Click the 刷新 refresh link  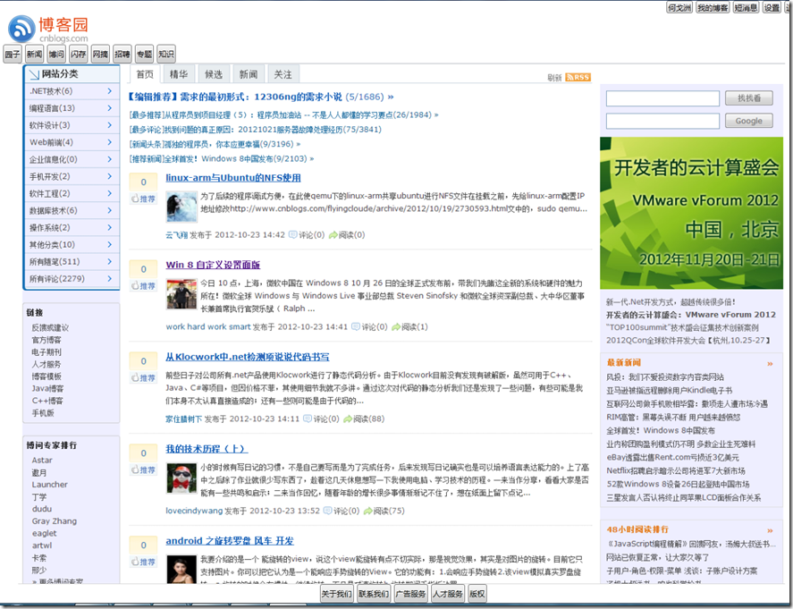click(x=554, y=78)
